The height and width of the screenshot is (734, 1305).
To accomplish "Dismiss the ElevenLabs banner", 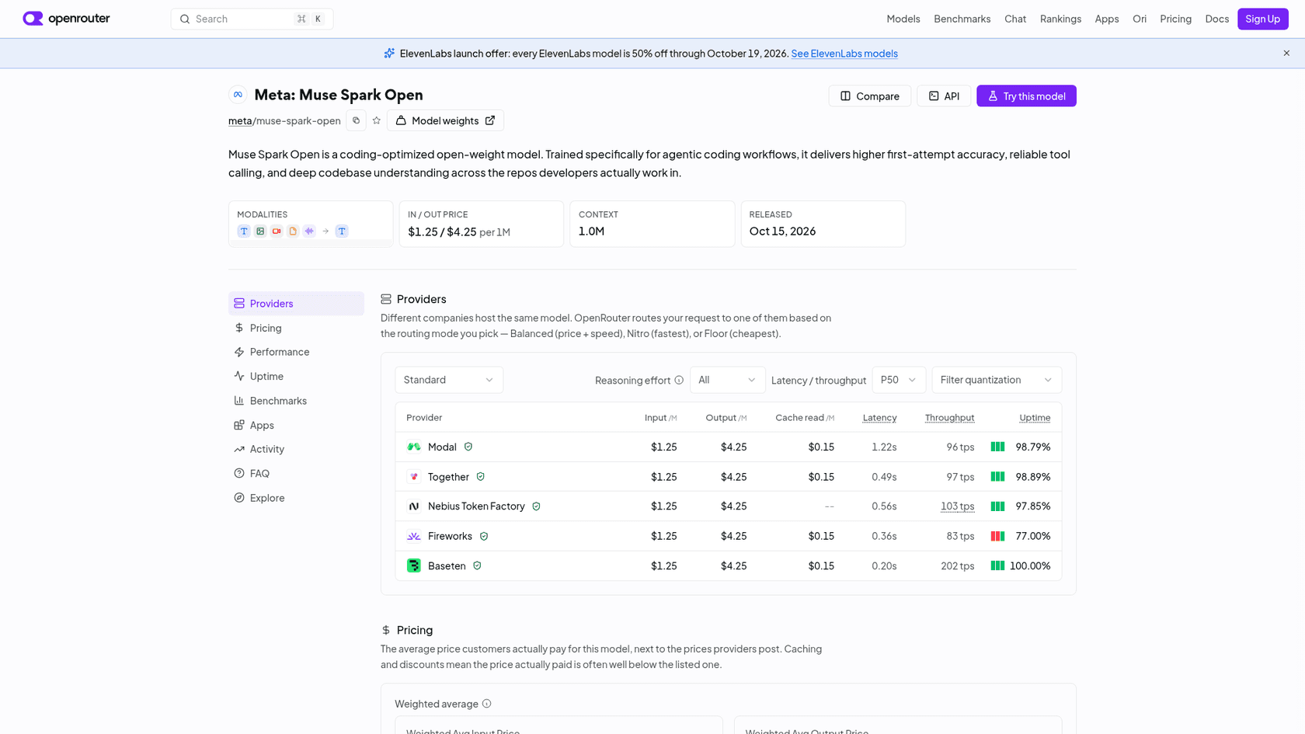I will tap(1286, 54).
